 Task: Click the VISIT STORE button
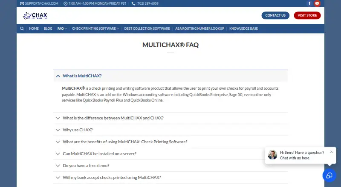[307, 15]
